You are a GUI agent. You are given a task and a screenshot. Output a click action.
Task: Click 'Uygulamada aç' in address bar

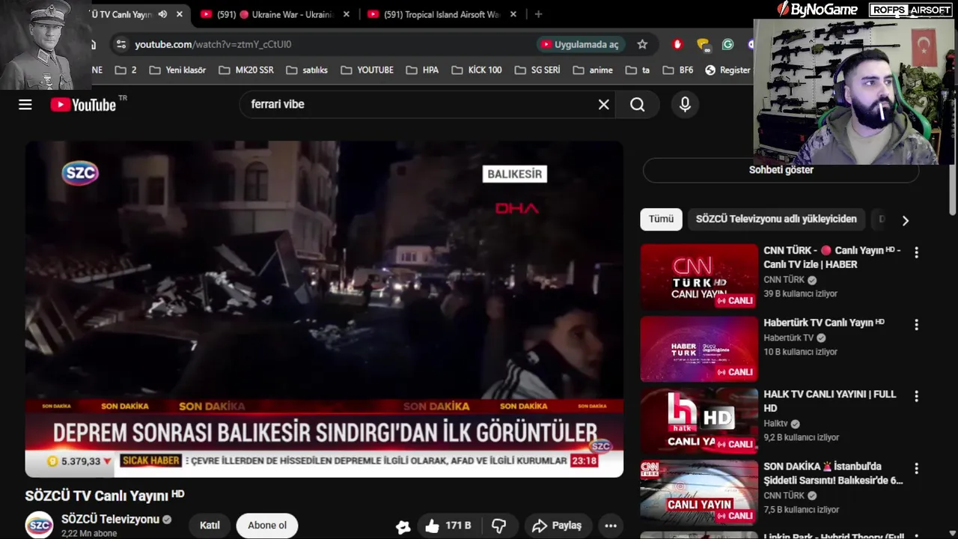580,44
